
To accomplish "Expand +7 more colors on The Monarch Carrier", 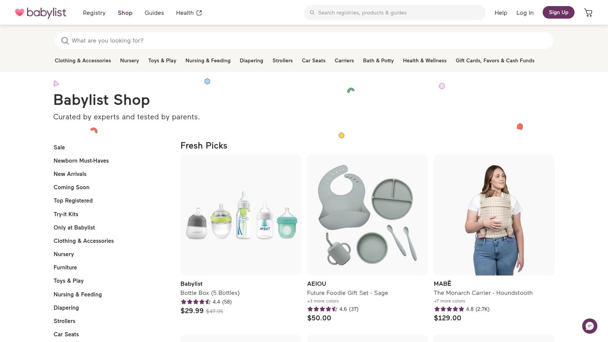I will (450, 301).
